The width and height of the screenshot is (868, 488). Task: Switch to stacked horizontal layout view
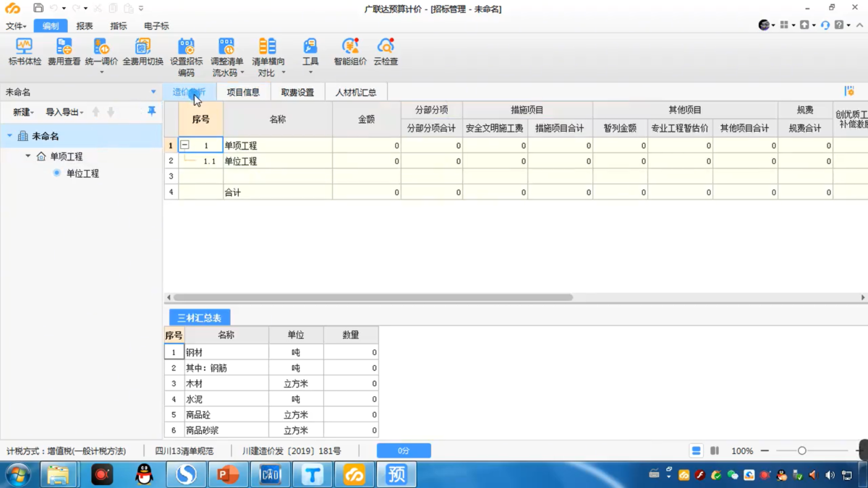[696, 450]
